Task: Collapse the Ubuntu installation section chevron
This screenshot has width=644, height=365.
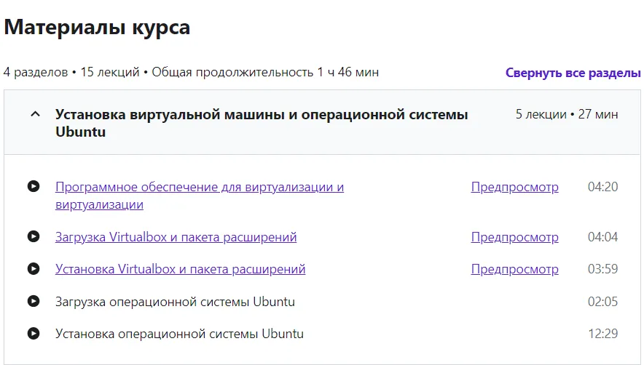Action: coord(34,114)
